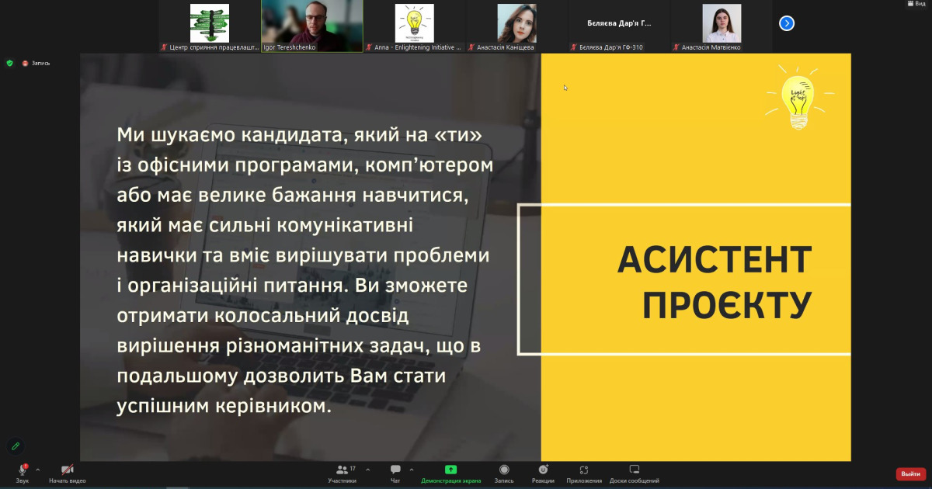
Task: Expand the chat options chevron
Action: point(412,470)
